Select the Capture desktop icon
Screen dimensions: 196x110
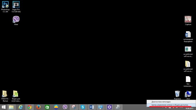click(188, 21)
